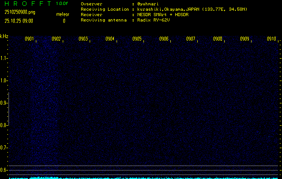This screenshot has height=179, width=282.
Task: Click the 0903 time marker
Action: point(83,39)
